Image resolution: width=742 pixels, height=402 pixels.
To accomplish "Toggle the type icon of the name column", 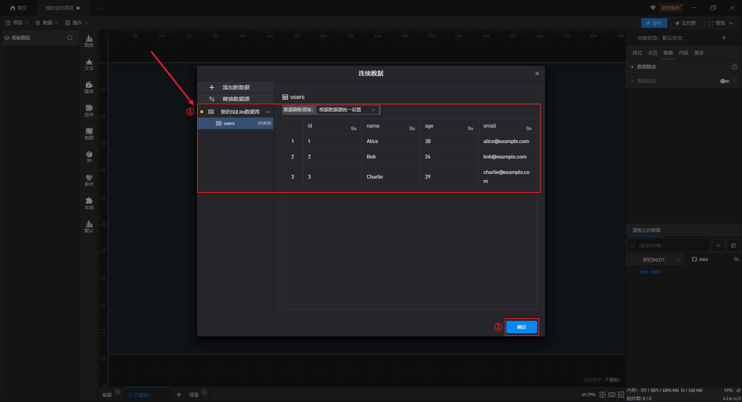I will pos(412,128).
